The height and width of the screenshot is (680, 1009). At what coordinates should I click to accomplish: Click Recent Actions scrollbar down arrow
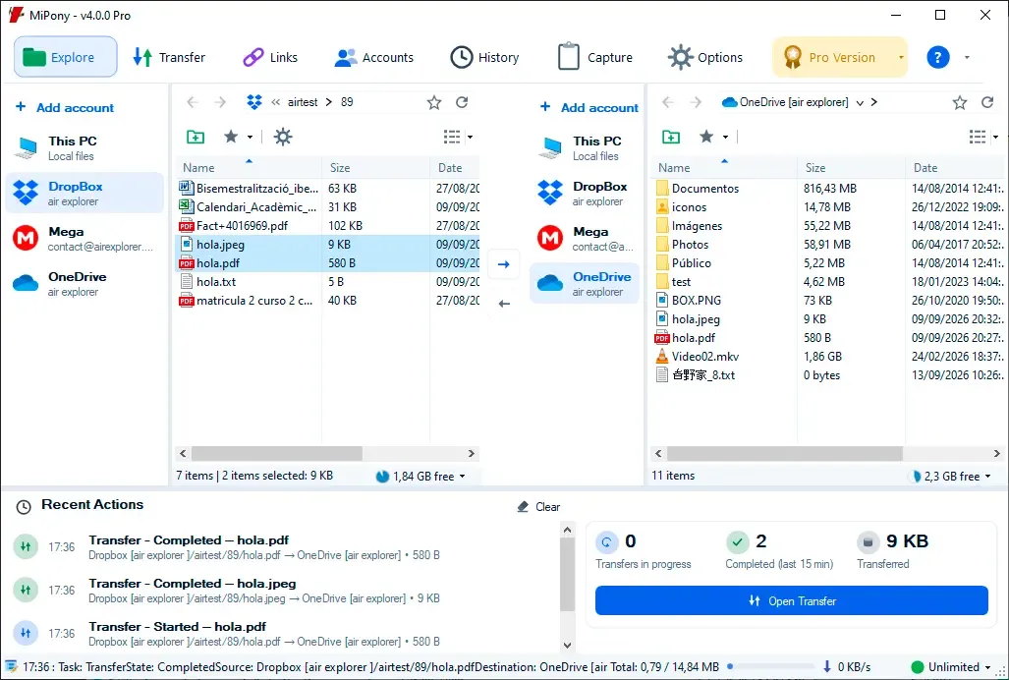[x=567, y=645]
